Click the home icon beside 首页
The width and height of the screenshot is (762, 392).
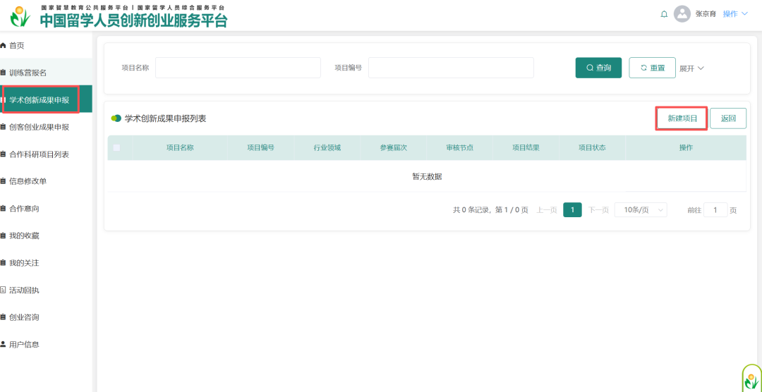point(4,46)
